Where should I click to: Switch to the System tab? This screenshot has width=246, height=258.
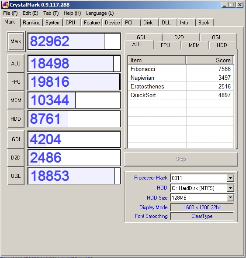click(53, 23)
